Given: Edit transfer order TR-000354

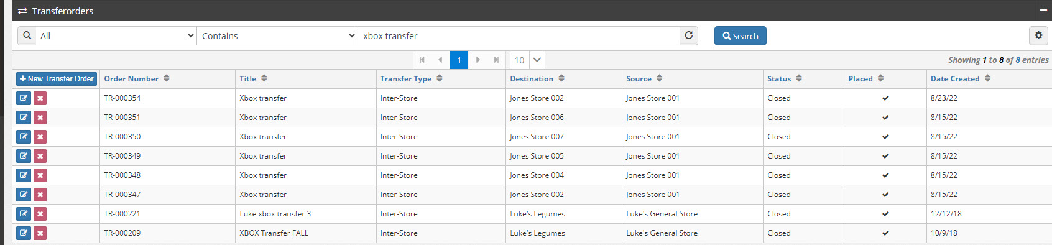Looking at the screenshot, I should pyautogui.click(x=24, y=98).
